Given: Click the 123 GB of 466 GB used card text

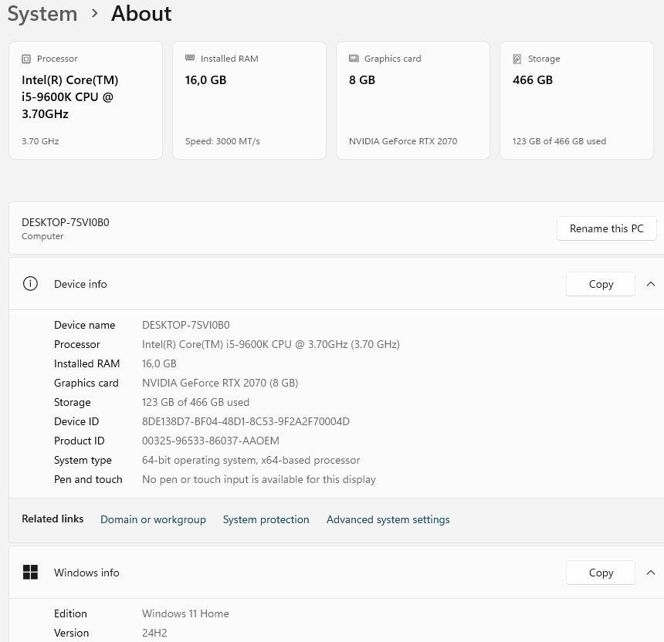Looking at the screenshot, I should click(x=559, y=141).
